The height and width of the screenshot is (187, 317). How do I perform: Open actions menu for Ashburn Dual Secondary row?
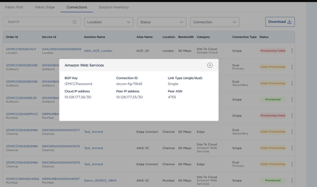(x=292, y=83)
